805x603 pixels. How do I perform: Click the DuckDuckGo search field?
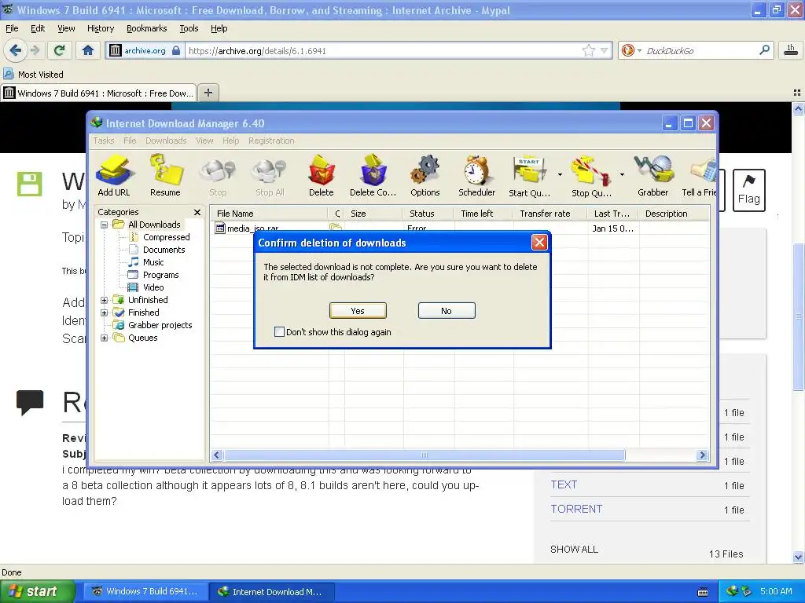[x=700, y=50]
